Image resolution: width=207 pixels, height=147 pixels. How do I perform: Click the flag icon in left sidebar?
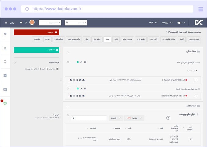[5, 34]
